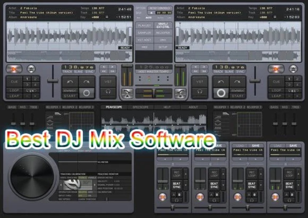Screen dimensions: 308x218
Task: Go to next sample in slot 8
Action: click(293, 159)
